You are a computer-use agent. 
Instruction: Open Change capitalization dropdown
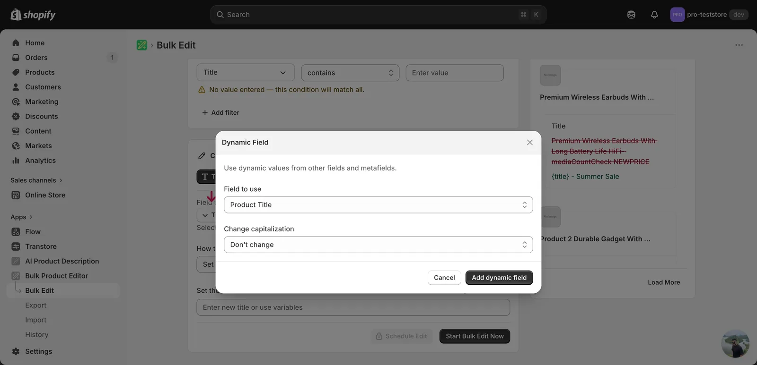pyautogui.click(x=378, y=245)
